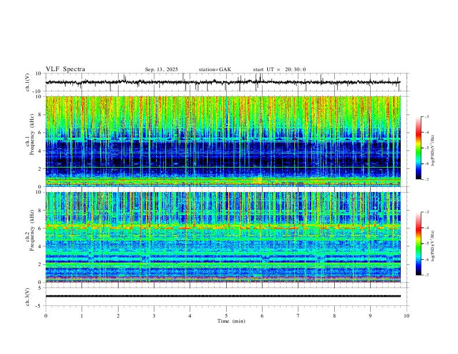The height and width of the screenshot is (354, 458).
Task: Click the ch.2 spectrogram color bar
Action: click(418, 244)
